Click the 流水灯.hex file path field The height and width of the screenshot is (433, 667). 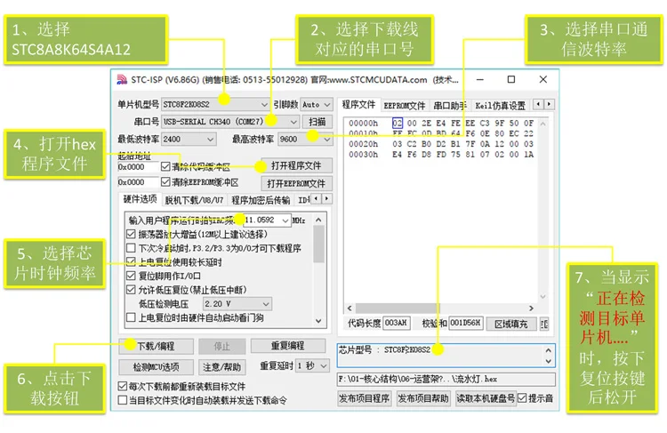pyautogui.click(x=446, y=379)
